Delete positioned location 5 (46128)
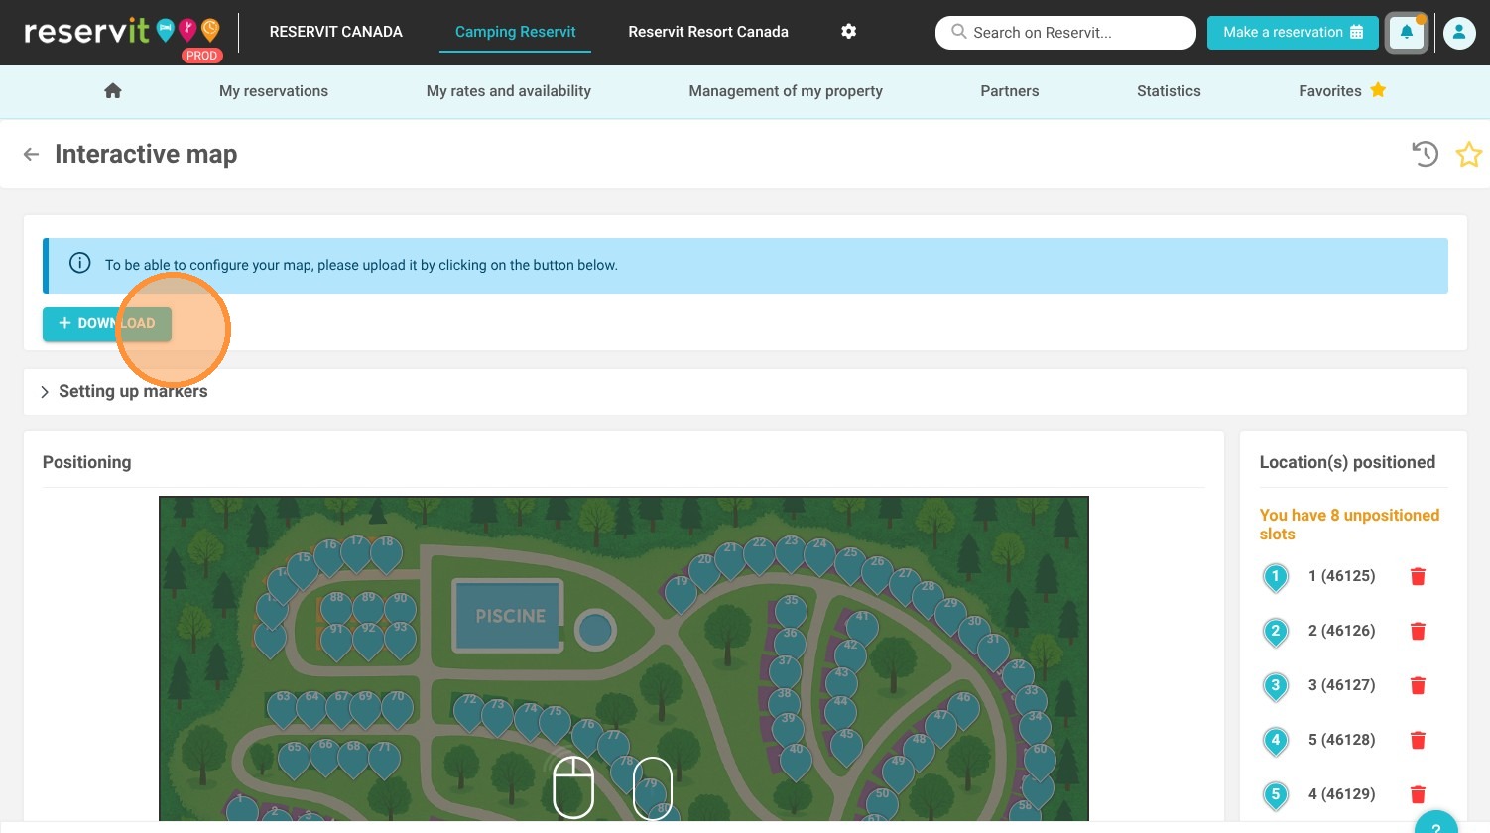This screenshot has width=1490, height=833. click(1418, 740)
